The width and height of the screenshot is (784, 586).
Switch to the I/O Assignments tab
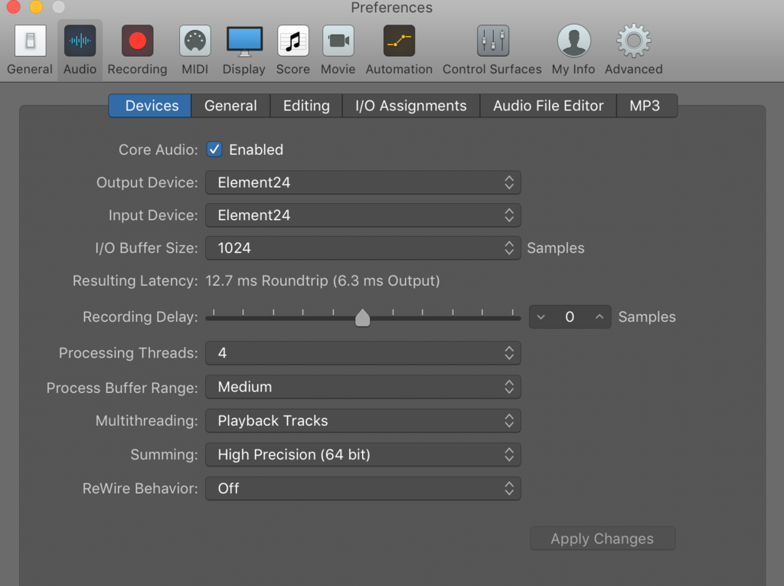410,106
